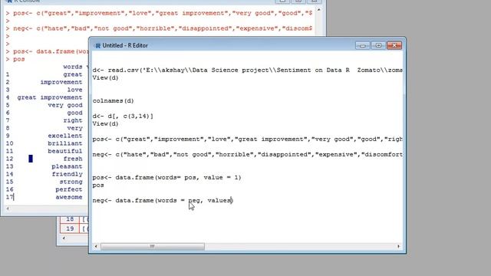Click the neg<- data.frame(words line in editor
Viewport: 491px width, 276px height.
pyautogui.click(x=163, y=201)
